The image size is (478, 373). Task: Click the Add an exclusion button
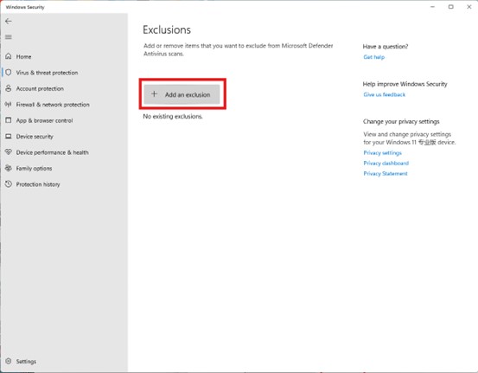tap(182, 94)
